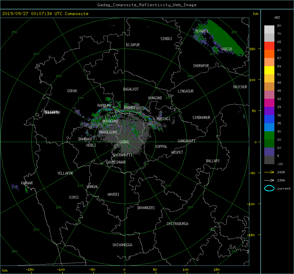Click the SINDHANUR city label
The image size is (294, 274).
(x=201, y=118)
